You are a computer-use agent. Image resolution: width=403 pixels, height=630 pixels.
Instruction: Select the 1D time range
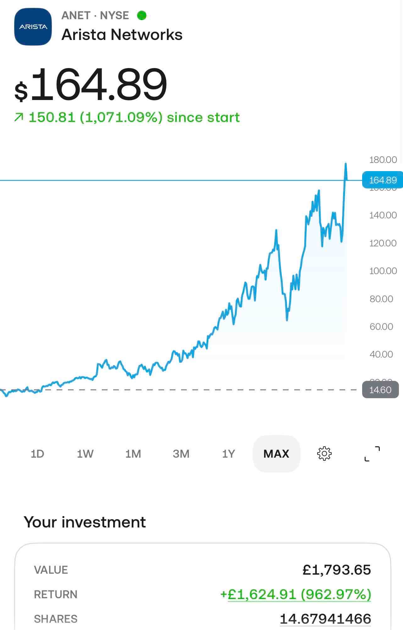click(37, 454)
